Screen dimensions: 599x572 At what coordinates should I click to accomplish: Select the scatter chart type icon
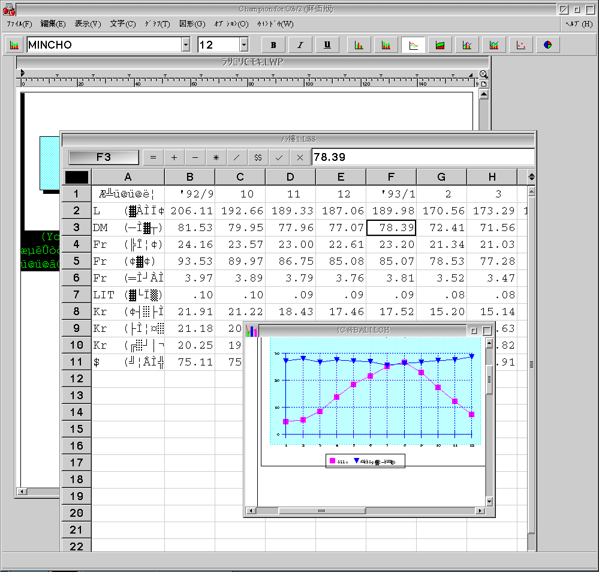521,45
